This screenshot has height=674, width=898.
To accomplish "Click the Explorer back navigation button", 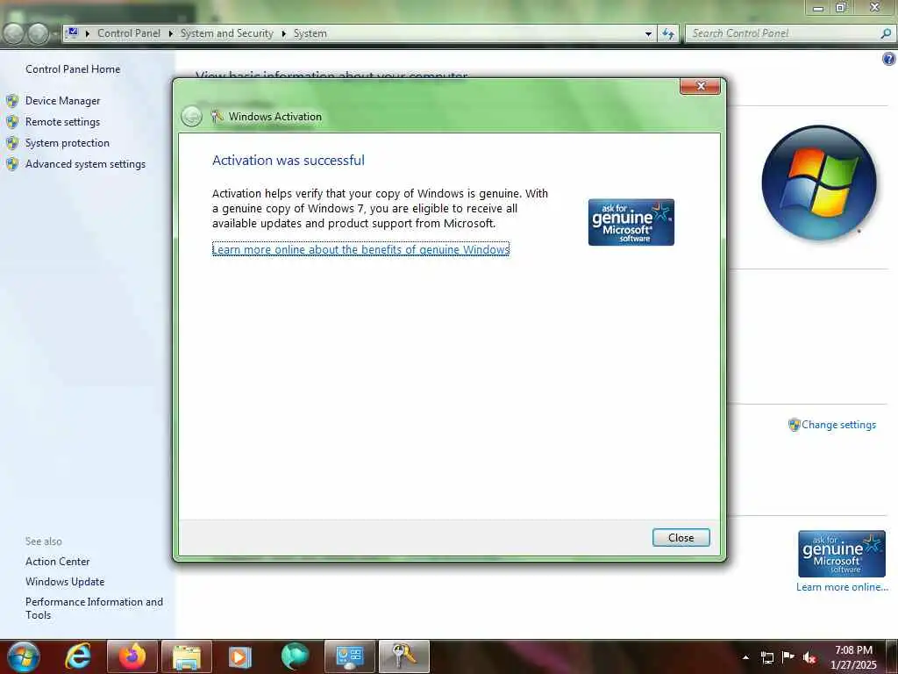I will point(13,34).
